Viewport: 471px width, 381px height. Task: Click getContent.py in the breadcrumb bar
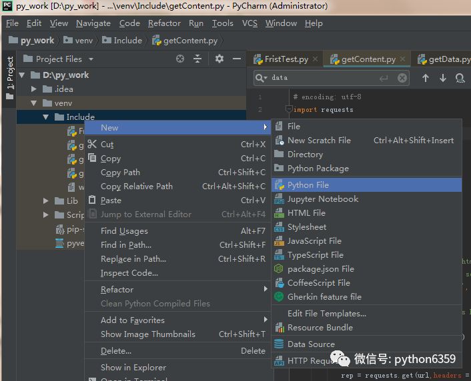[x=185, y=40]
